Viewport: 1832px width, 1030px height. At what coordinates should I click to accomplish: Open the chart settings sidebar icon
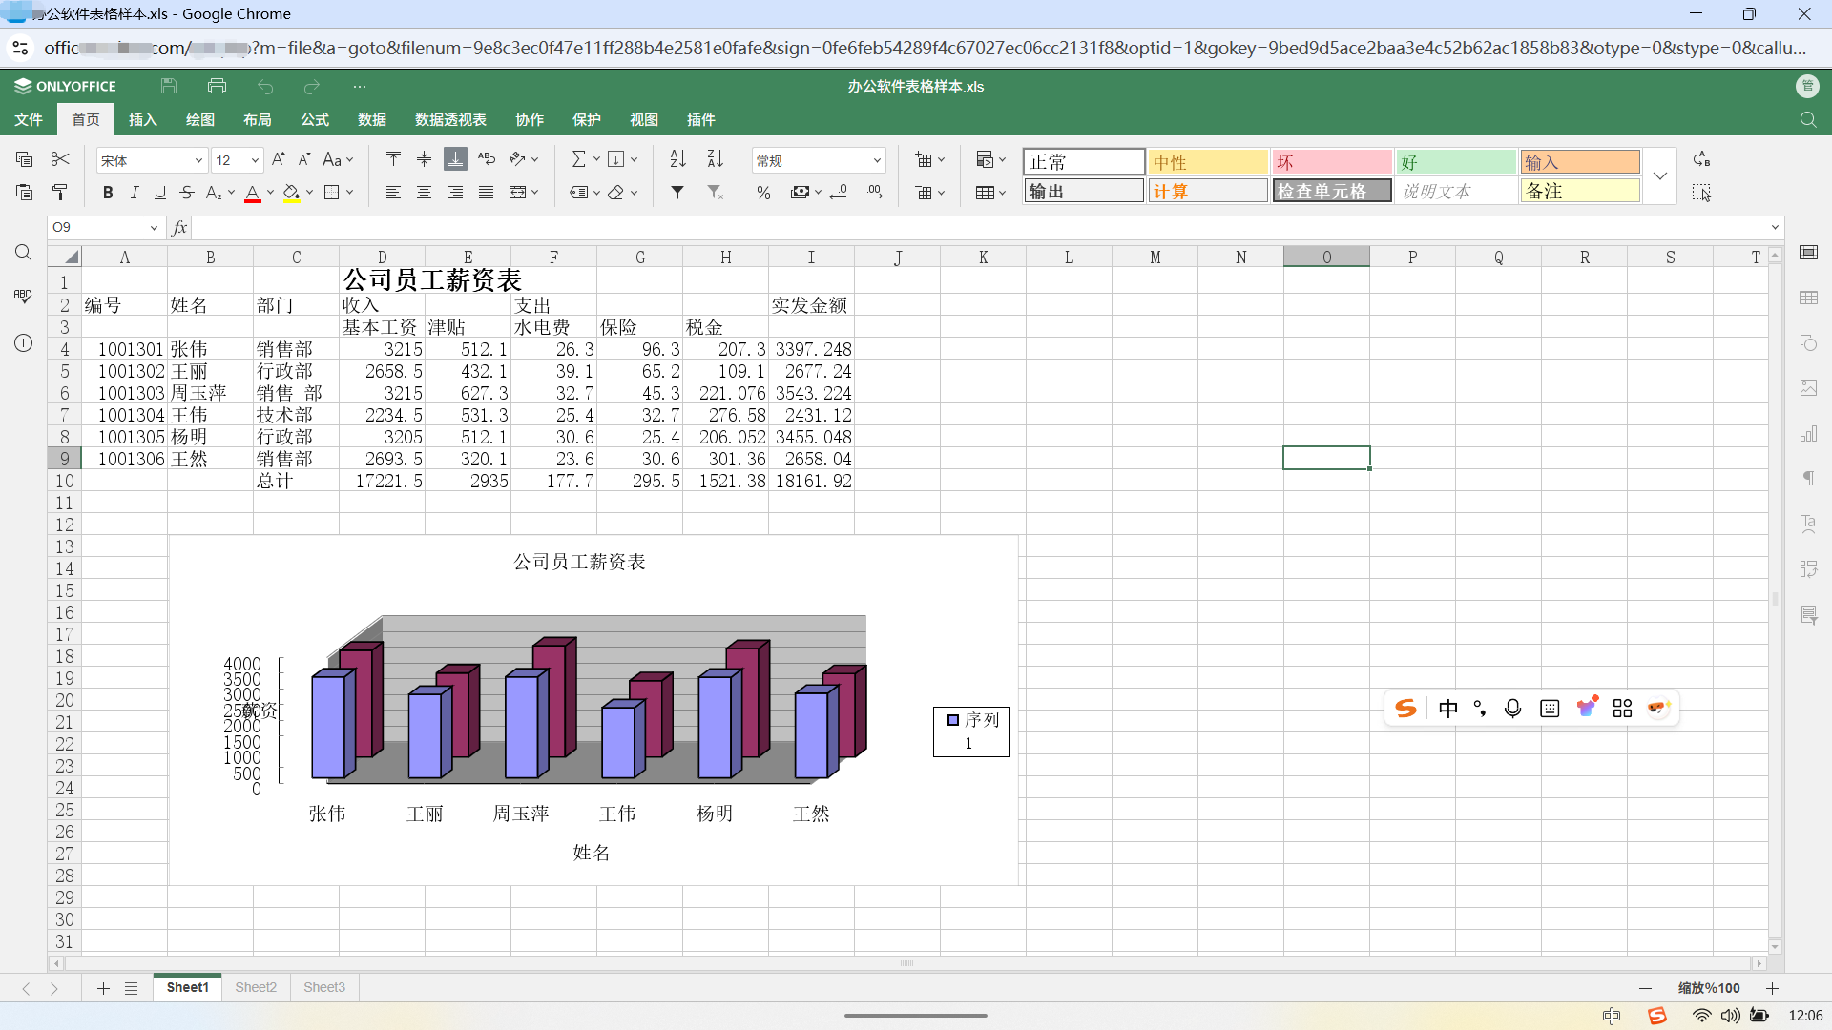pyautogui.click(x=1808, y=434)
